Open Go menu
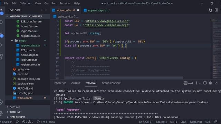The width and height of the screenshot is (221, 124). [46, 3]
